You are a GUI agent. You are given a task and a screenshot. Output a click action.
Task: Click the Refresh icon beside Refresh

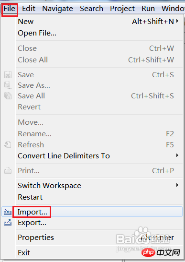tap(8, 145)
